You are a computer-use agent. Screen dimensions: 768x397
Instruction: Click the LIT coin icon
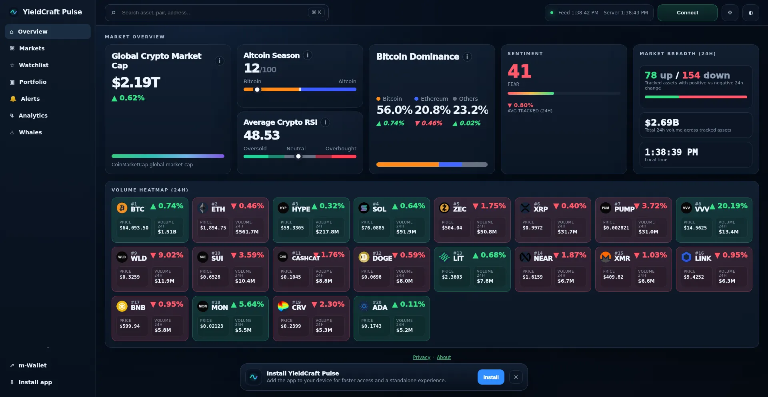pyautogui.click(x=444, y=257)
